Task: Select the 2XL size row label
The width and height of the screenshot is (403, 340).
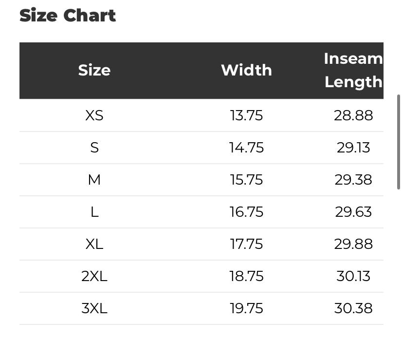Action: point(94,276)
